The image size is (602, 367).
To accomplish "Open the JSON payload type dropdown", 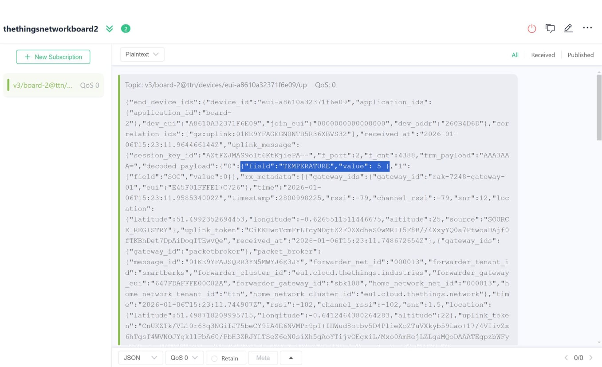I will point(140,358).
